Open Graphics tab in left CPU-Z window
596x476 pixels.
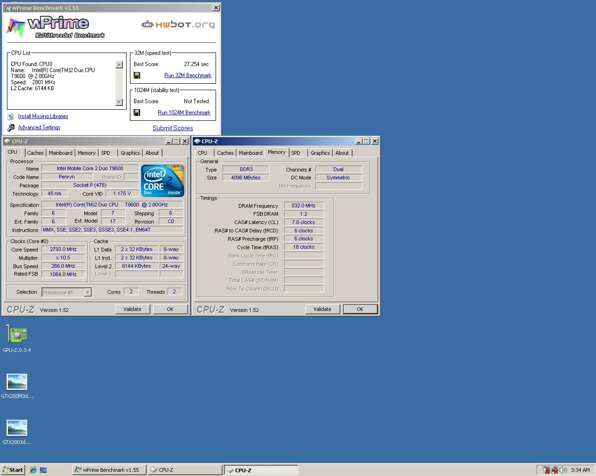pos(130,153)
